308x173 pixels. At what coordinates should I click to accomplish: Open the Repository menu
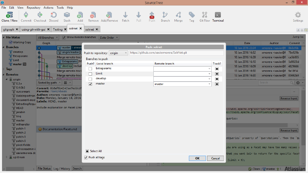point(33,7)
